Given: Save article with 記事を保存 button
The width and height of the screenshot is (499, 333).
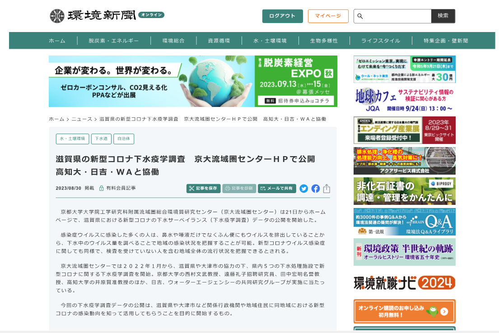Looking at the screenshot, I should [203, 189].
